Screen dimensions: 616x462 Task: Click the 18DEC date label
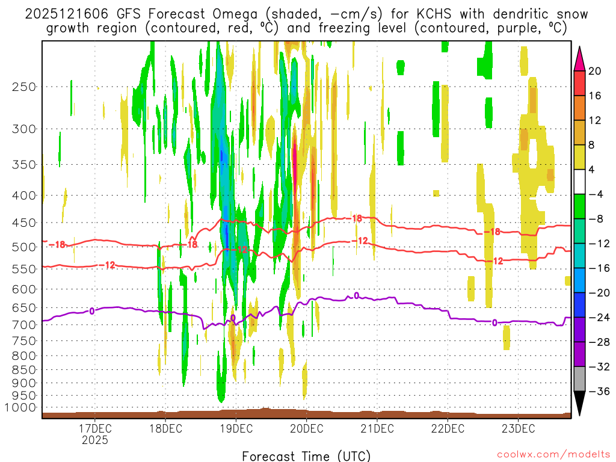166,428
